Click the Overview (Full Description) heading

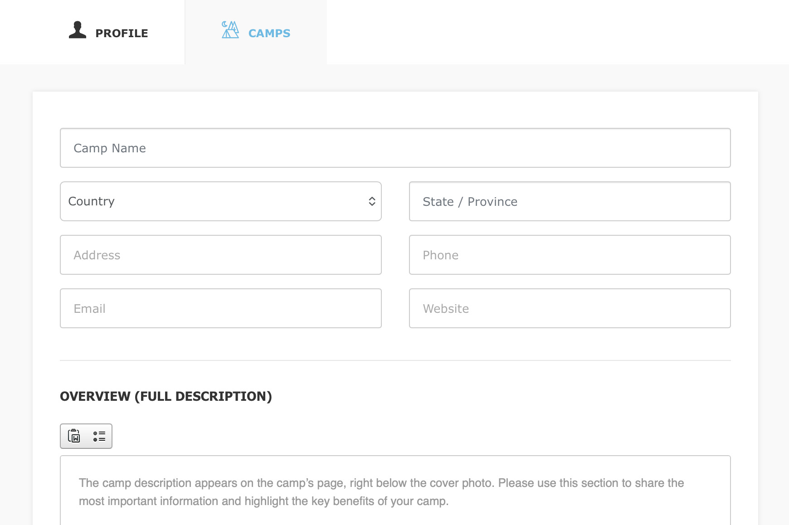(x=166, y=396)
